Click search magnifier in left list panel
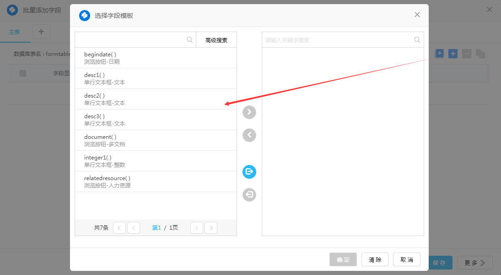Image resolution: width=501 pixels, height=275 pixels. point(190,40)
